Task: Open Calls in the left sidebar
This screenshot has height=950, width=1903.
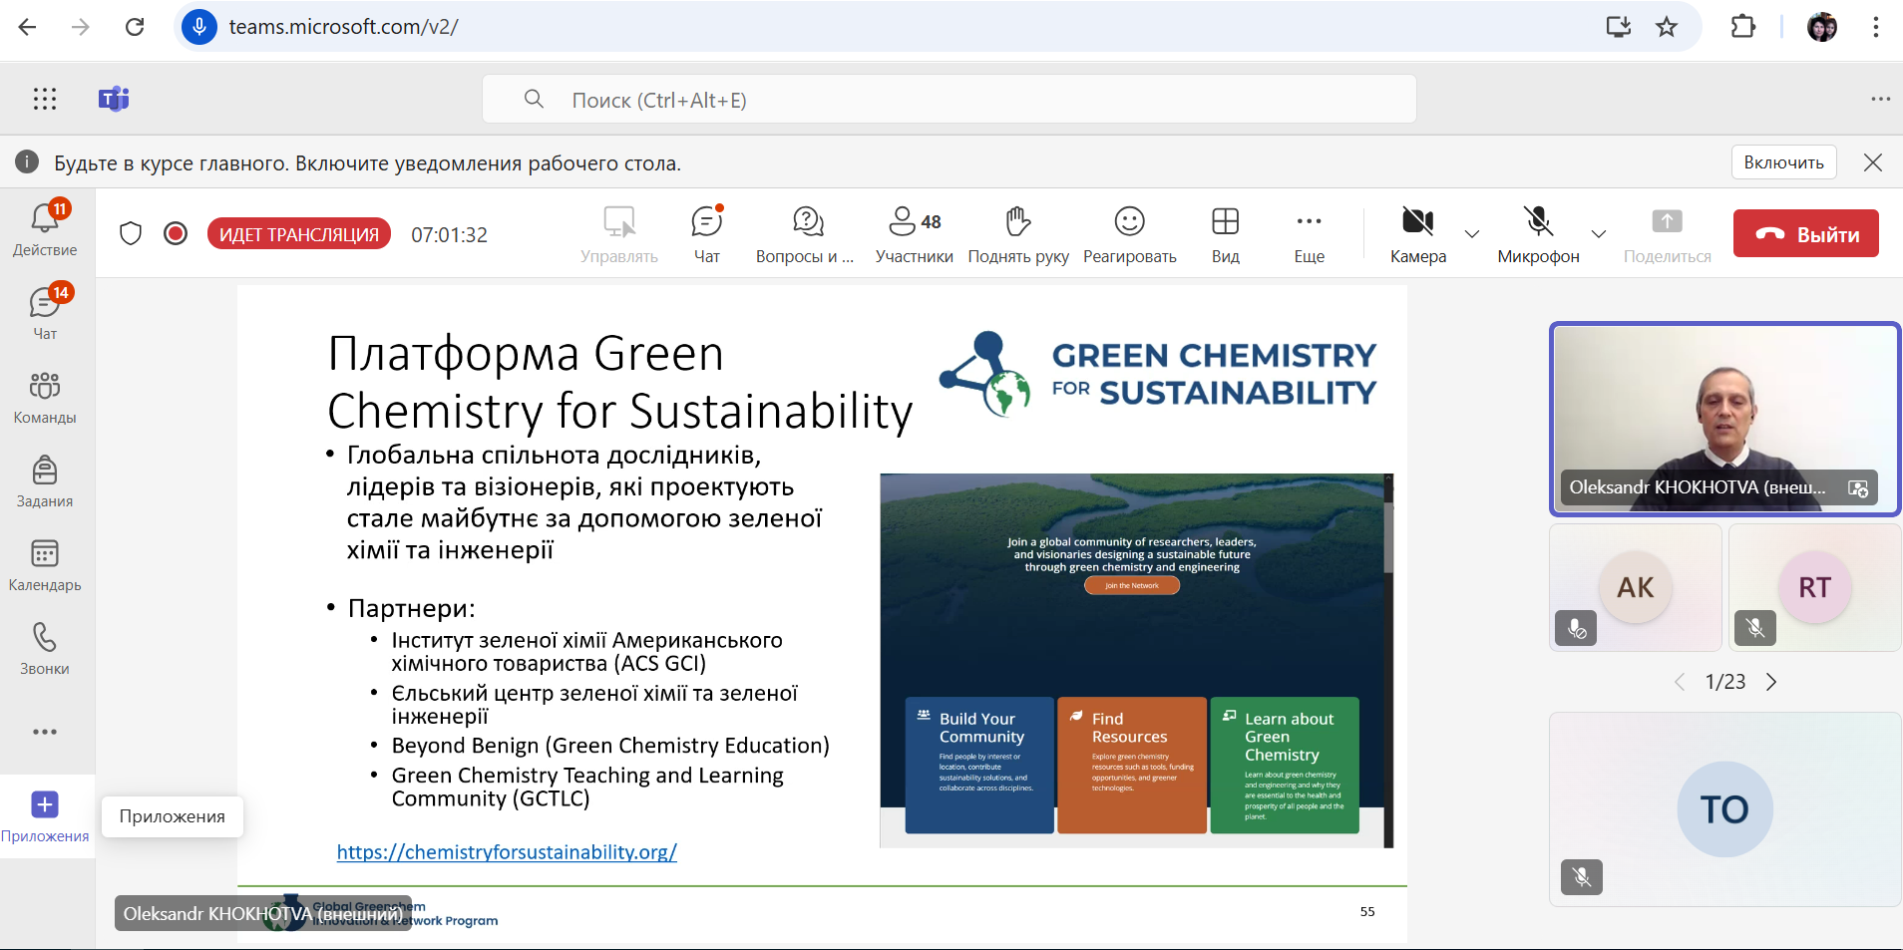Action: pos(45,648)
